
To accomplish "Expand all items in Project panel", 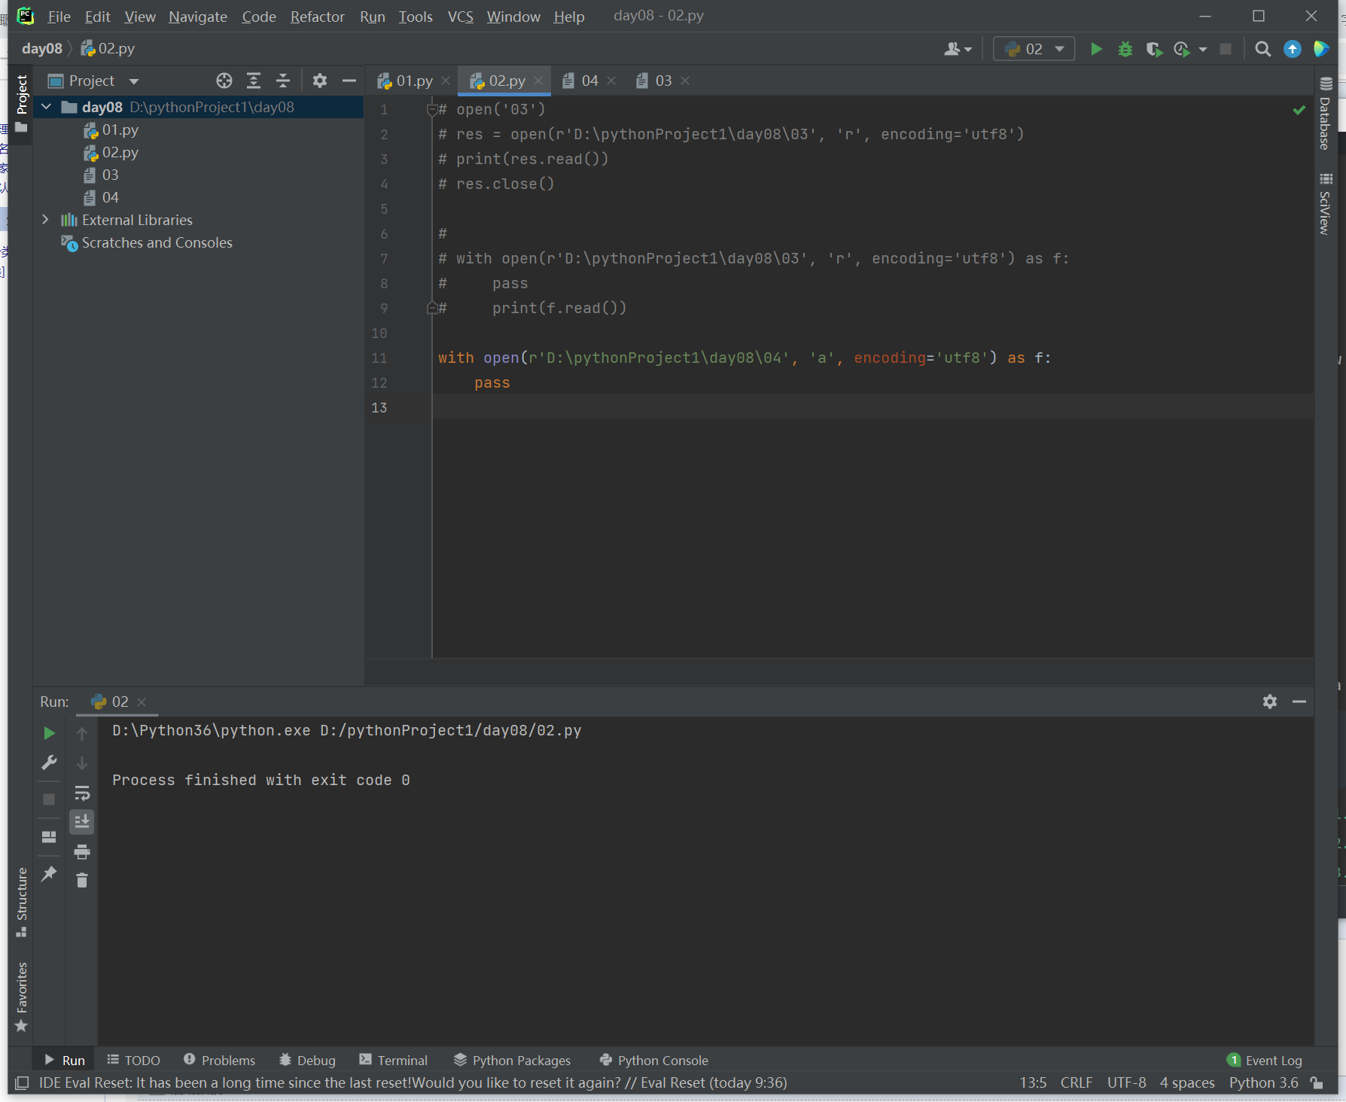I will click(254, 81).
